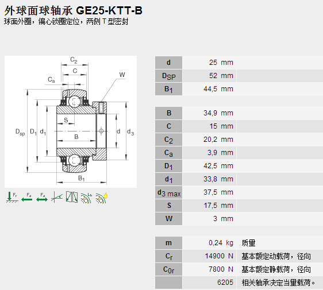Click the value 17,5 mm
Image resolution: width=323 pixels, height=290 pixels.
[x=218, y=205]
